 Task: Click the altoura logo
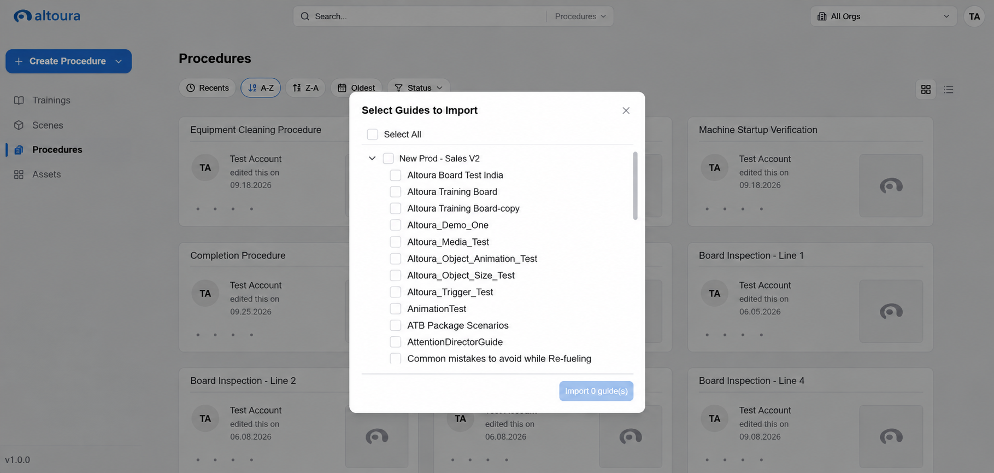coord(47,16)
